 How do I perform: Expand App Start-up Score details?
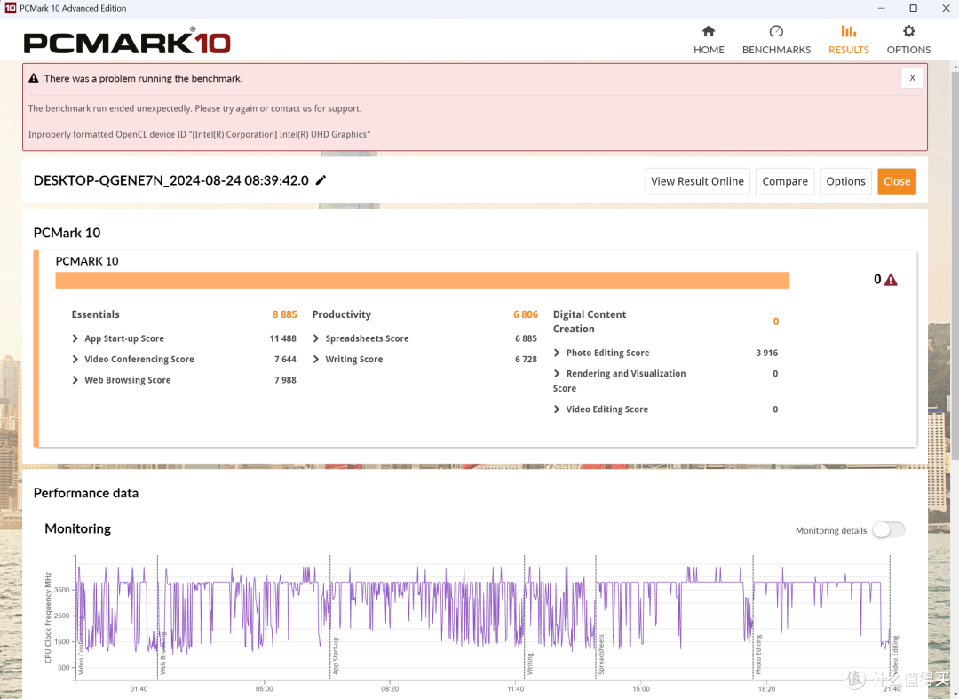point(75,338)
